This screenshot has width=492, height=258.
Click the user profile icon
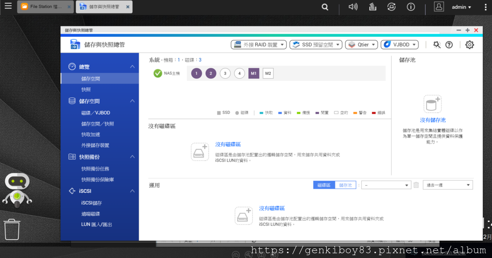pos(439,7)
